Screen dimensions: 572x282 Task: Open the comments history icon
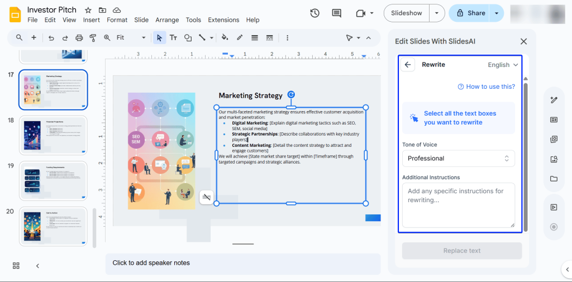click(x=336, y=13)
